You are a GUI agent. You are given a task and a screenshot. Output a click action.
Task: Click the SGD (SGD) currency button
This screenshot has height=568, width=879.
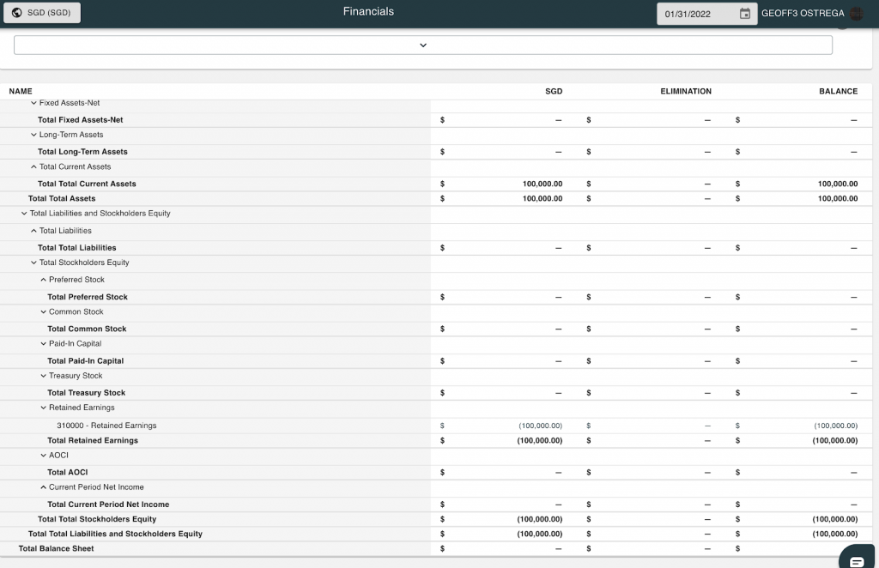42,13
